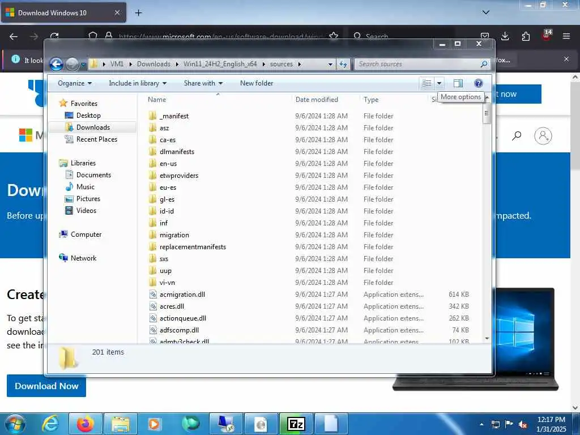Expand arrow after sources in address path
The width and height of the screenshot is (580, 435).
[299, 64]
